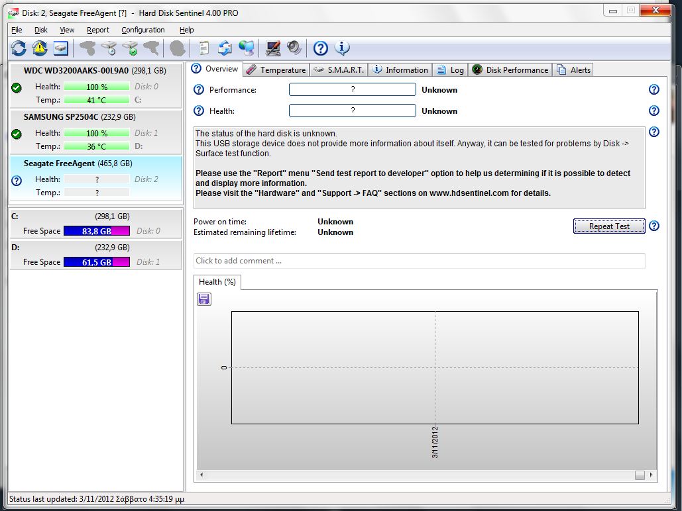
Task: Click help icon right of Performance row
Action: coord(654,89)
